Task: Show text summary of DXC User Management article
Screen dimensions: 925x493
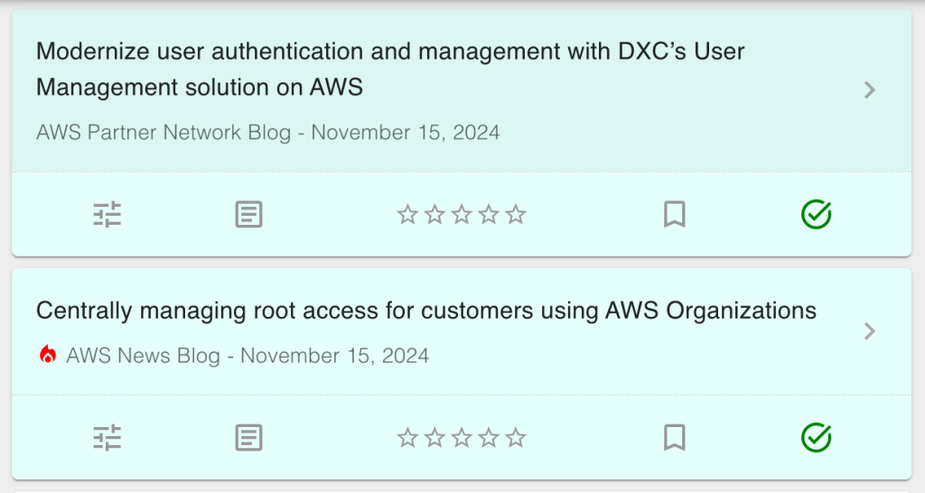Action: (x=248, y=215)
